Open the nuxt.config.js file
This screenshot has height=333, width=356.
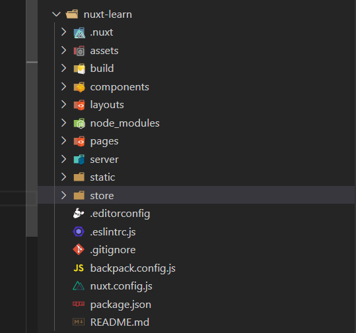pyautogui.click(x=122, y=287)
